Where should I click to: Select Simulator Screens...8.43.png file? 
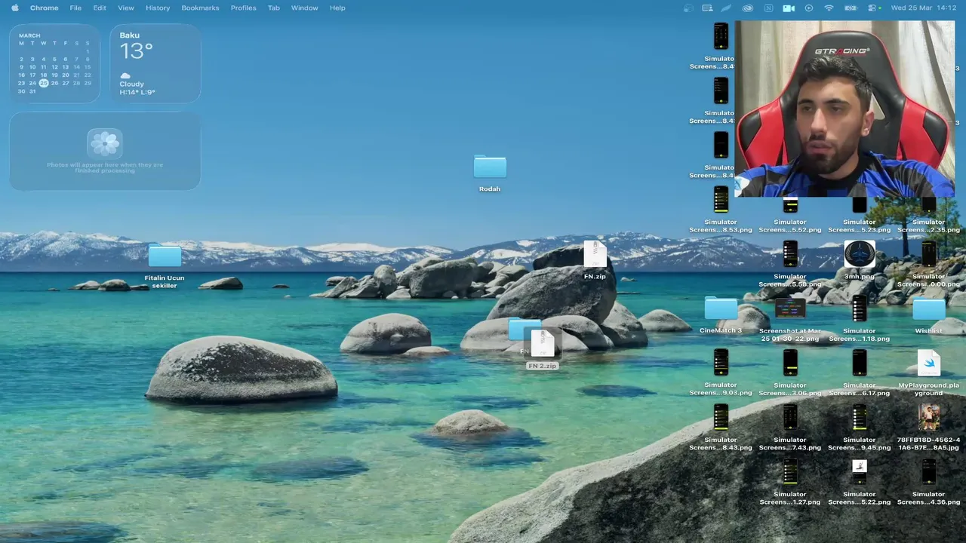tap(721, 417)
